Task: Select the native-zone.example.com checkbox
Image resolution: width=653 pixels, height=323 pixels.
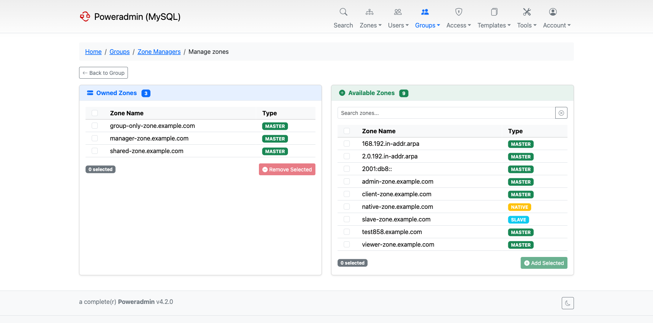Action: coord(347,207)
